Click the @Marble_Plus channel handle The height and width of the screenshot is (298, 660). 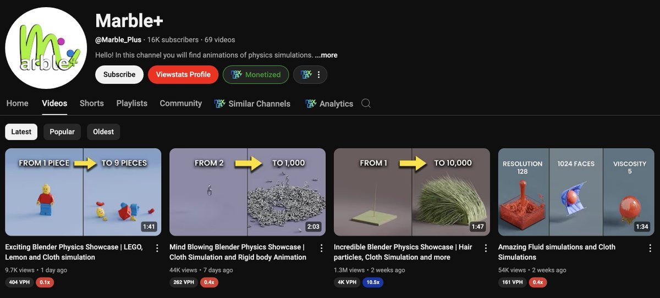pos(118,40)
